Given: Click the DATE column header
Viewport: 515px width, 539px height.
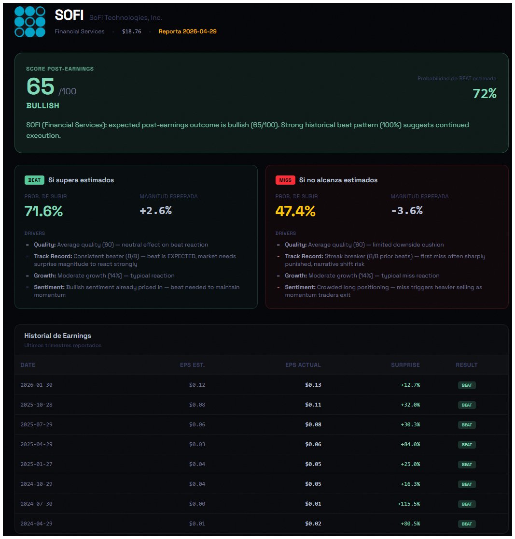Looking at the screenshot, I should 28,364.
